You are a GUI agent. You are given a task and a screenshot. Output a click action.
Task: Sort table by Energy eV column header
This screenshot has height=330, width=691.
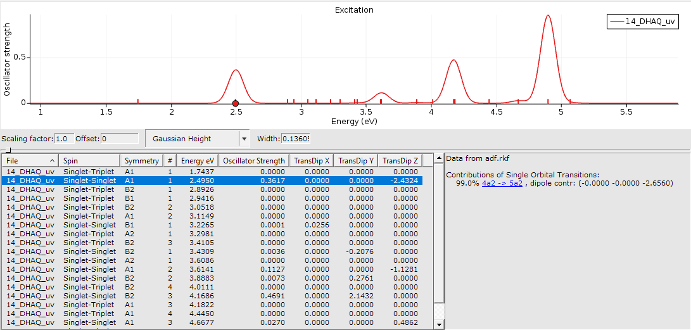coord(197,160)
